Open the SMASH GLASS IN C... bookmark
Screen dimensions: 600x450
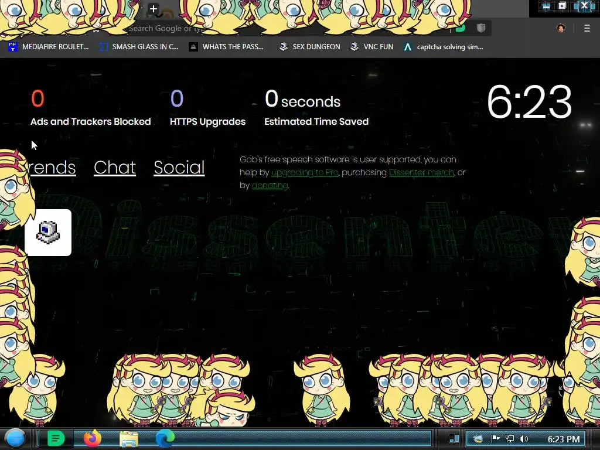138,47
